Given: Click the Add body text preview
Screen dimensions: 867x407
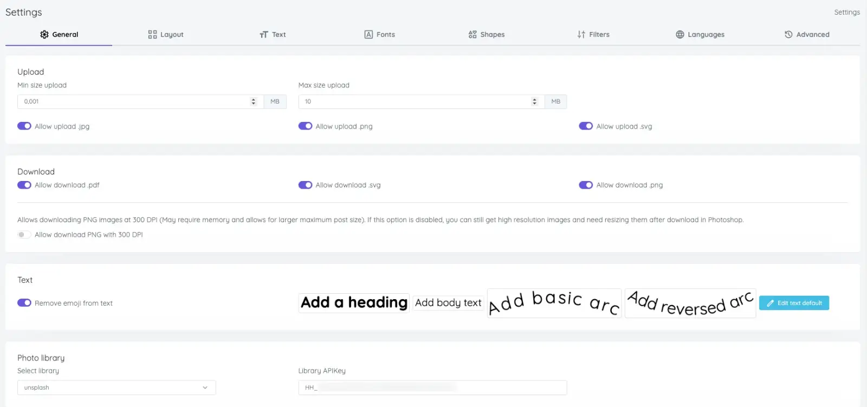Looking at the screenshot, I should [448, 303].
